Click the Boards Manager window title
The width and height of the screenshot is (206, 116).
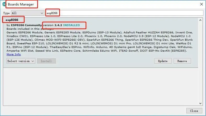point(21,4)
